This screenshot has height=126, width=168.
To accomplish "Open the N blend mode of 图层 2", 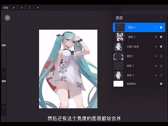I will point(156,56).
